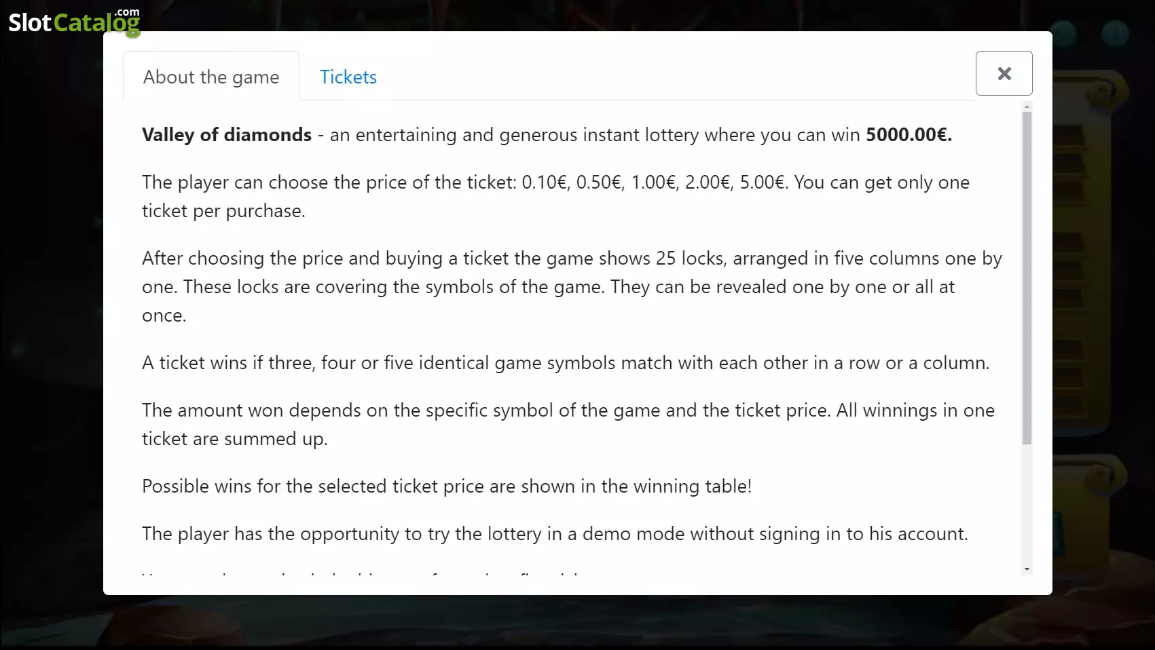The height and width of the screenshot is (650, 1155).
Task: Click the vertical scrollbar thumb
Action: point(1027,278)
